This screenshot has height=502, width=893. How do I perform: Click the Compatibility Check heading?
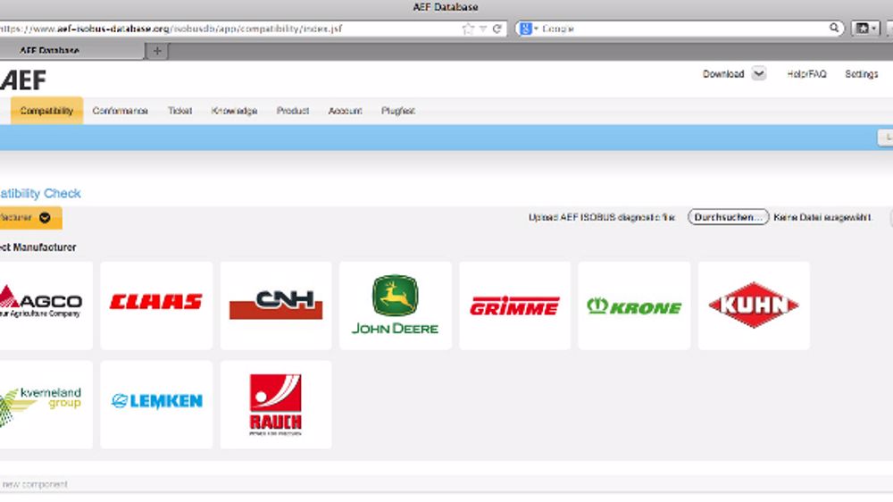pyautogui.click(x=40, y=193)
